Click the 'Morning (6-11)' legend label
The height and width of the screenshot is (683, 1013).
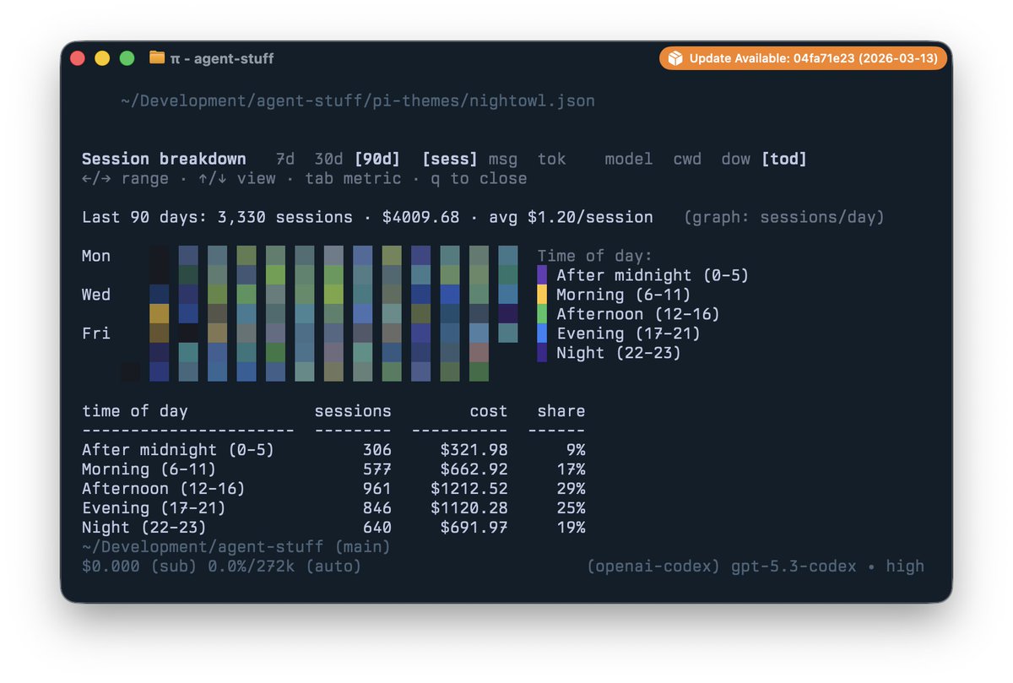tap(624, 295)
